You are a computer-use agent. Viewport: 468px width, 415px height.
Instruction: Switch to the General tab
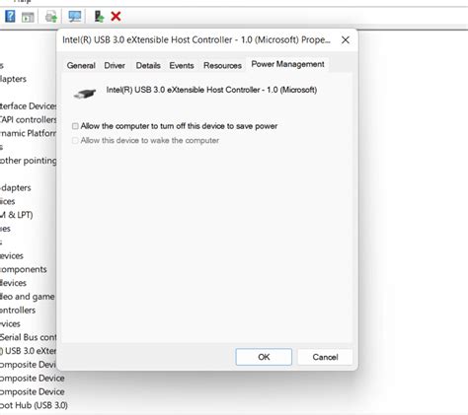point(81,65)
